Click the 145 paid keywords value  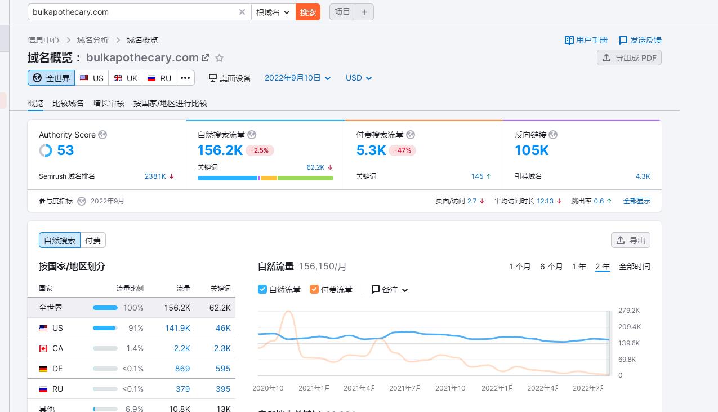coord(478,176)
